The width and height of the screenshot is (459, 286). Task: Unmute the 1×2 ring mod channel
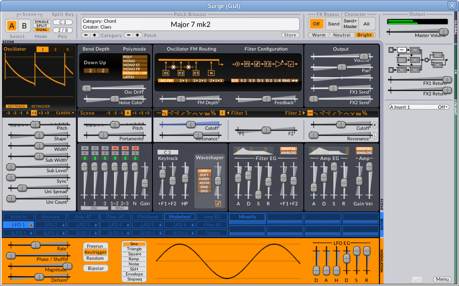tap(115, 148)
